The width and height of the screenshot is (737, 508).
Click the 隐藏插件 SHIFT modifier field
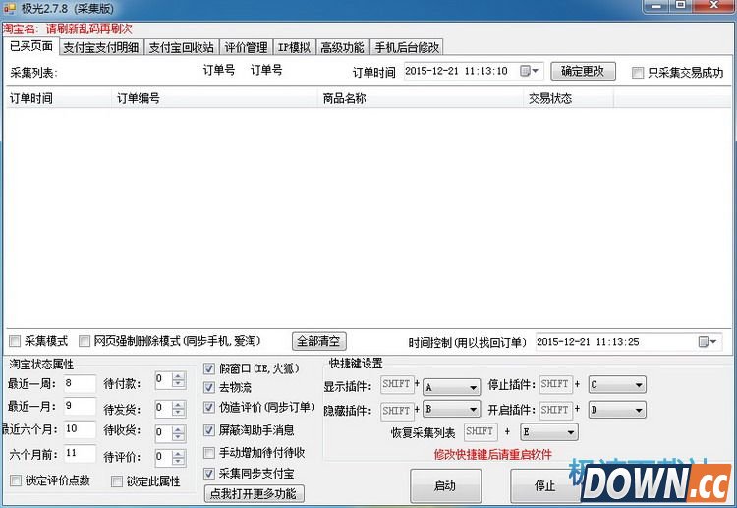397,411
